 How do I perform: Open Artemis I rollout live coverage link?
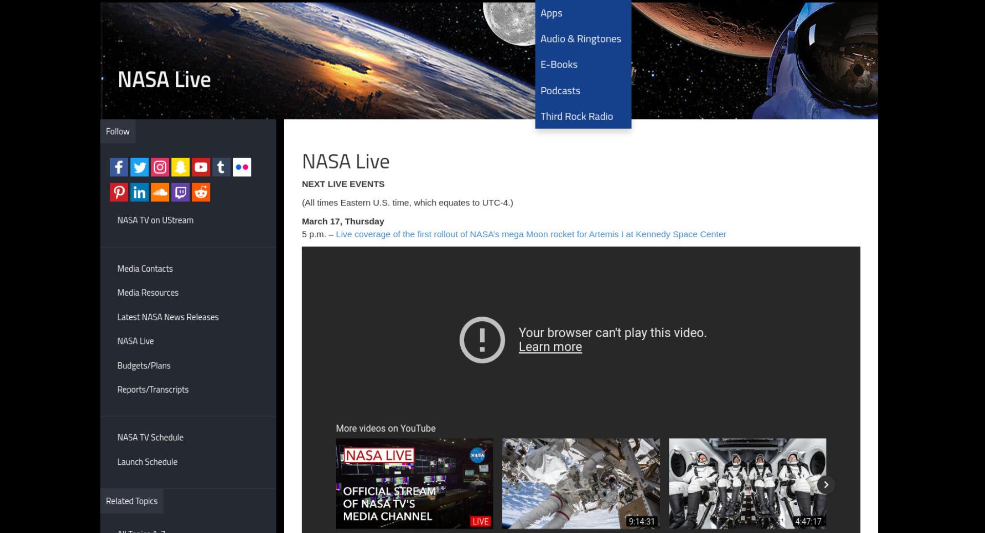coord(531,234)
